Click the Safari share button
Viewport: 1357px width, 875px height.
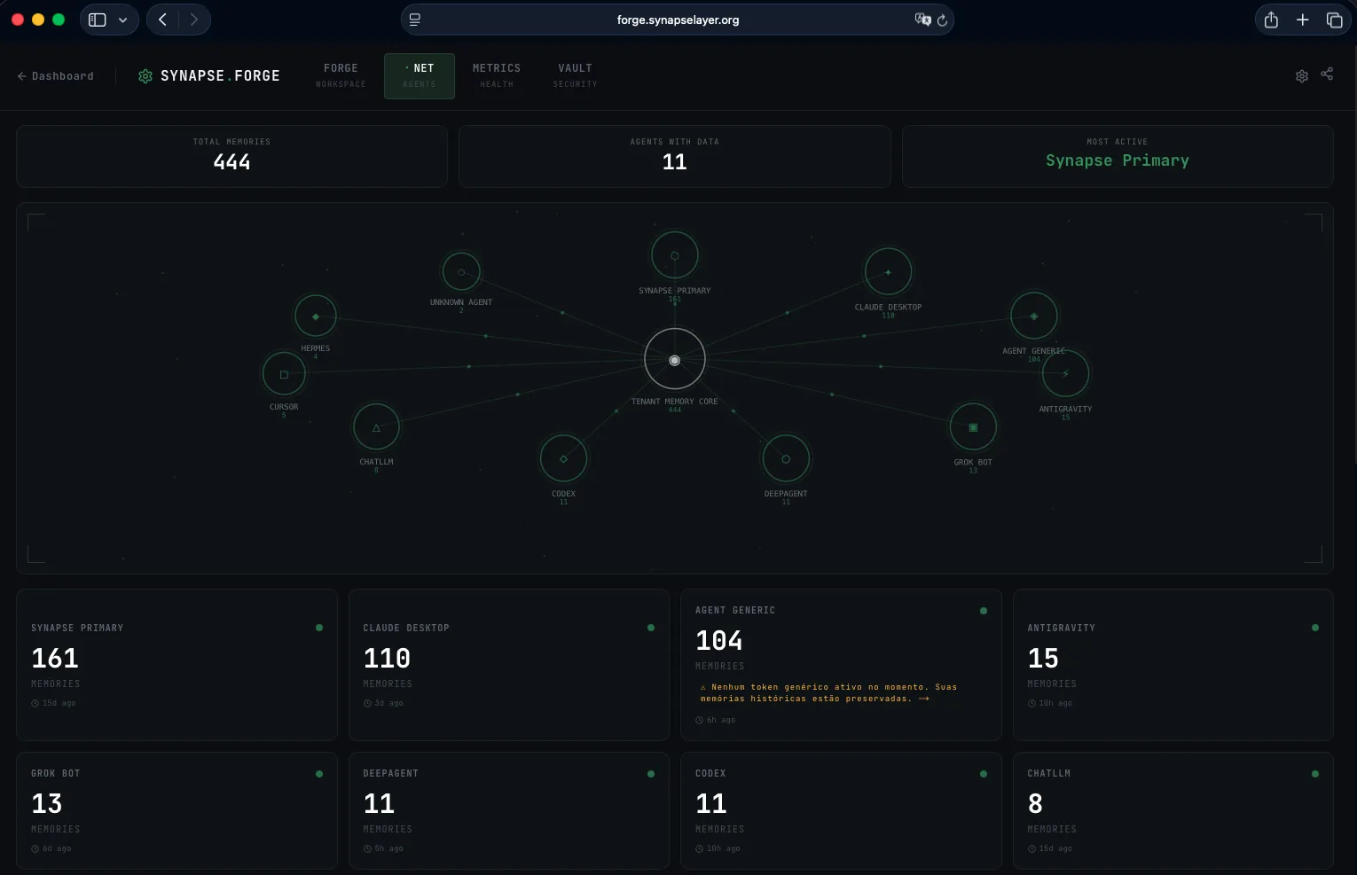pos(1271,20)
